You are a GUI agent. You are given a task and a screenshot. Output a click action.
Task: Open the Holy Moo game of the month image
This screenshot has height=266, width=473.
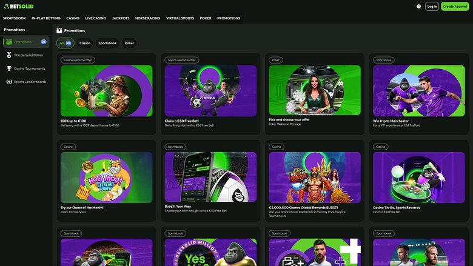tap(107, 178)
